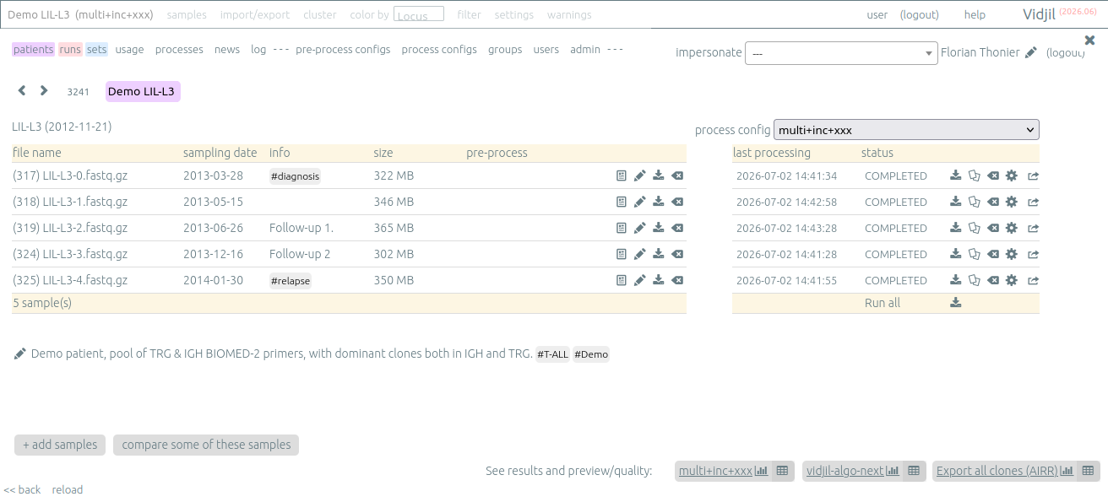Edit the LIL-L3-3.fastq.gz sample with pencil

[x=639, y=255]
